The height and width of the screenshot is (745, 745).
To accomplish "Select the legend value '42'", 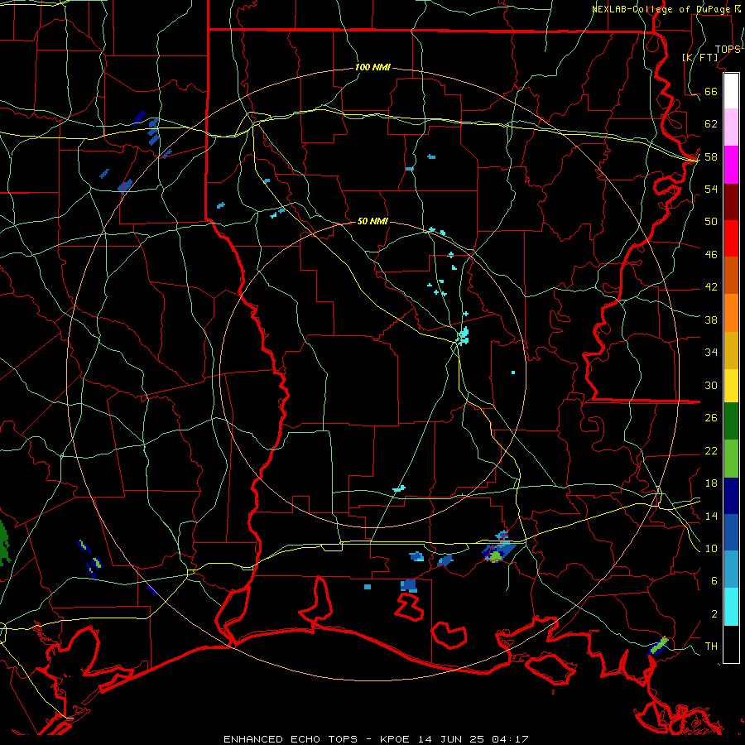I will 711,287.
